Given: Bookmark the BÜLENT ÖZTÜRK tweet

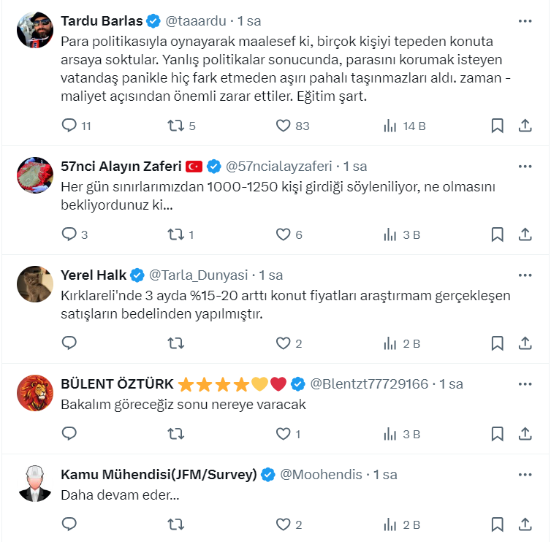Looking at the screenshot, I should [497, 434].
